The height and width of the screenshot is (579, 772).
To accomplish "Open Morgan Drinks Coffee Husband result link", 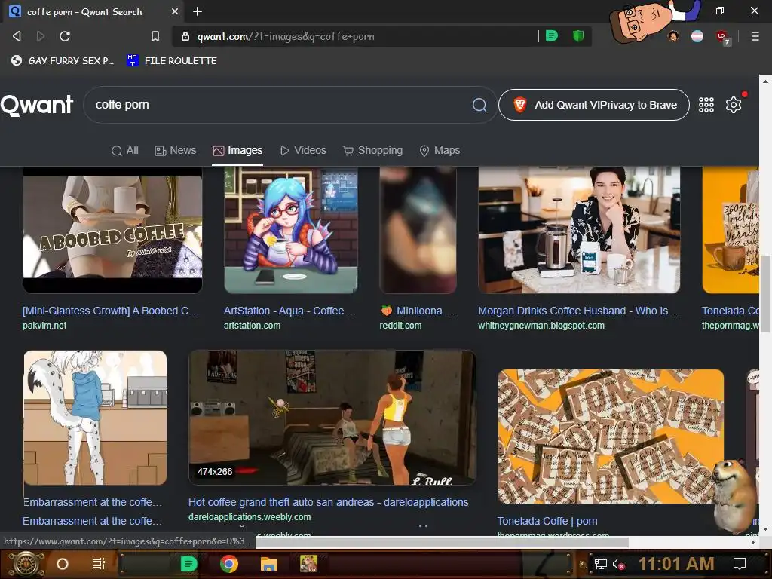I will click(578, 311).
